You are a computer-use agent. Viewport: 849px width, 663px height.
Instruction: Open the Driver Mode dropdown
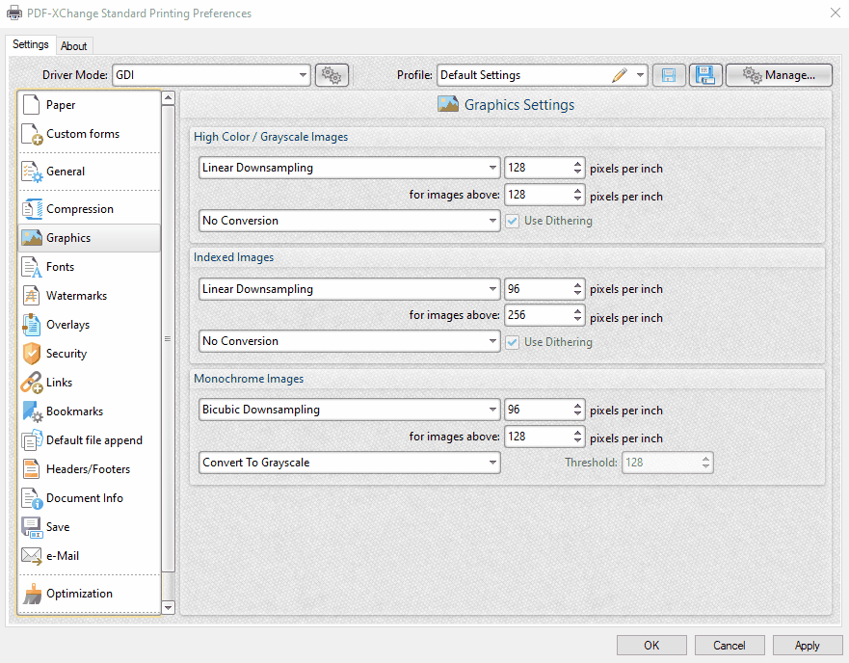pyautogui.click(x=304, y=74)
